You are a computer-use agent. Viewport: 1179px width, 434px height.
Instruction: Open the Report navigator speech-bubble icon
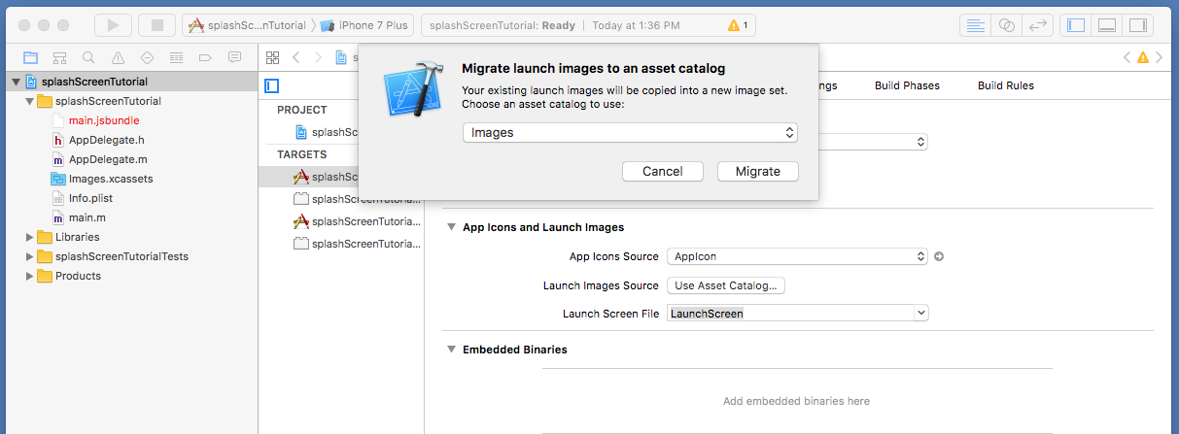click(x=234, y=57)
